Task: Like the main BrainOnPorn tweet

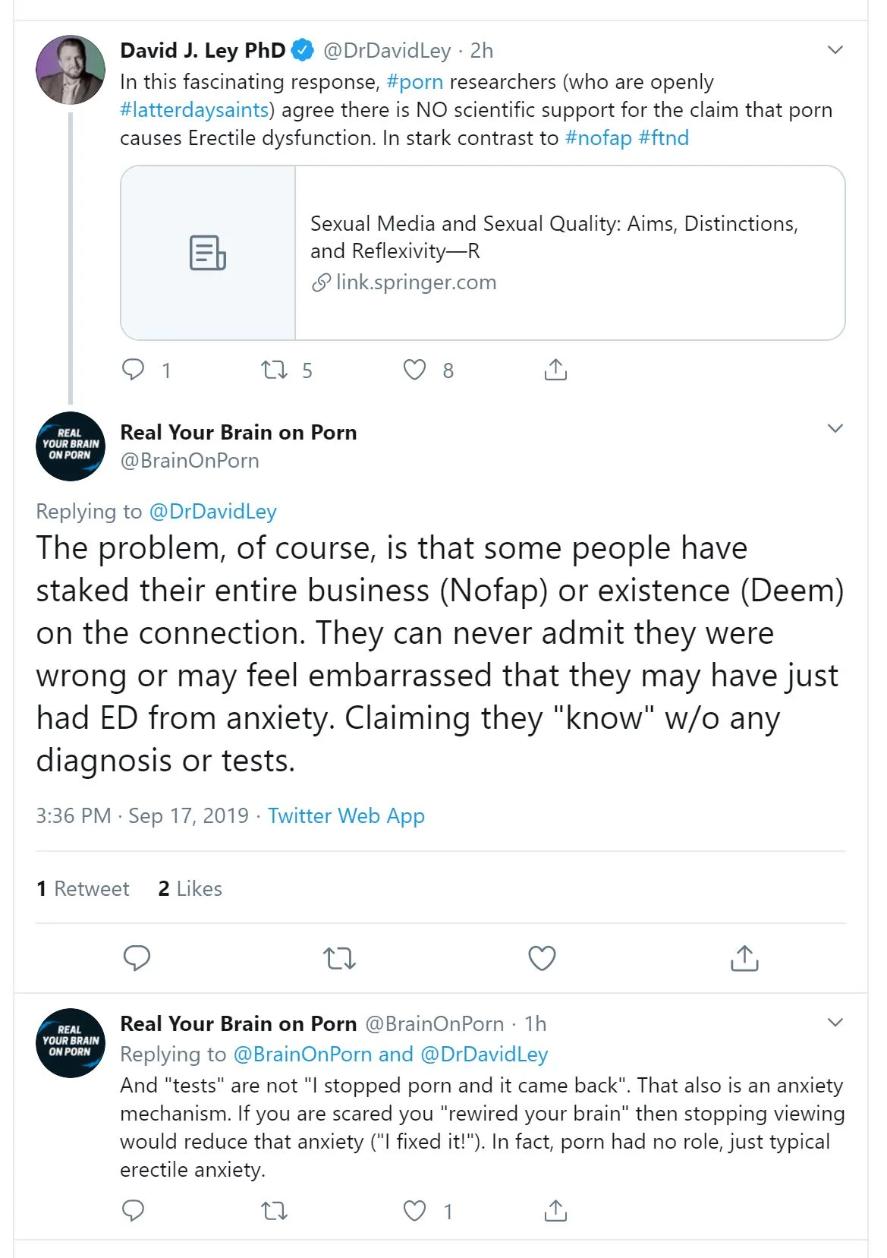Action: point(542,958)
